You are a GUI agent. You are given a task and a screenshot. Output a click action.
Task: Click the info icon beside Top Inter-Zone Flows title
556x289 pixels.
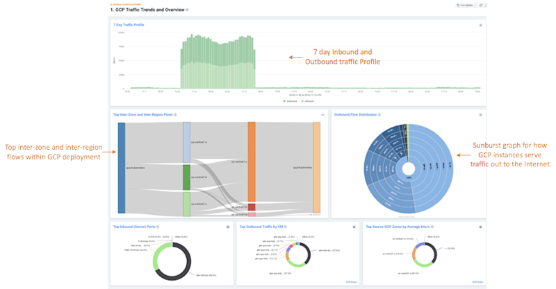(x=176, y=114)
